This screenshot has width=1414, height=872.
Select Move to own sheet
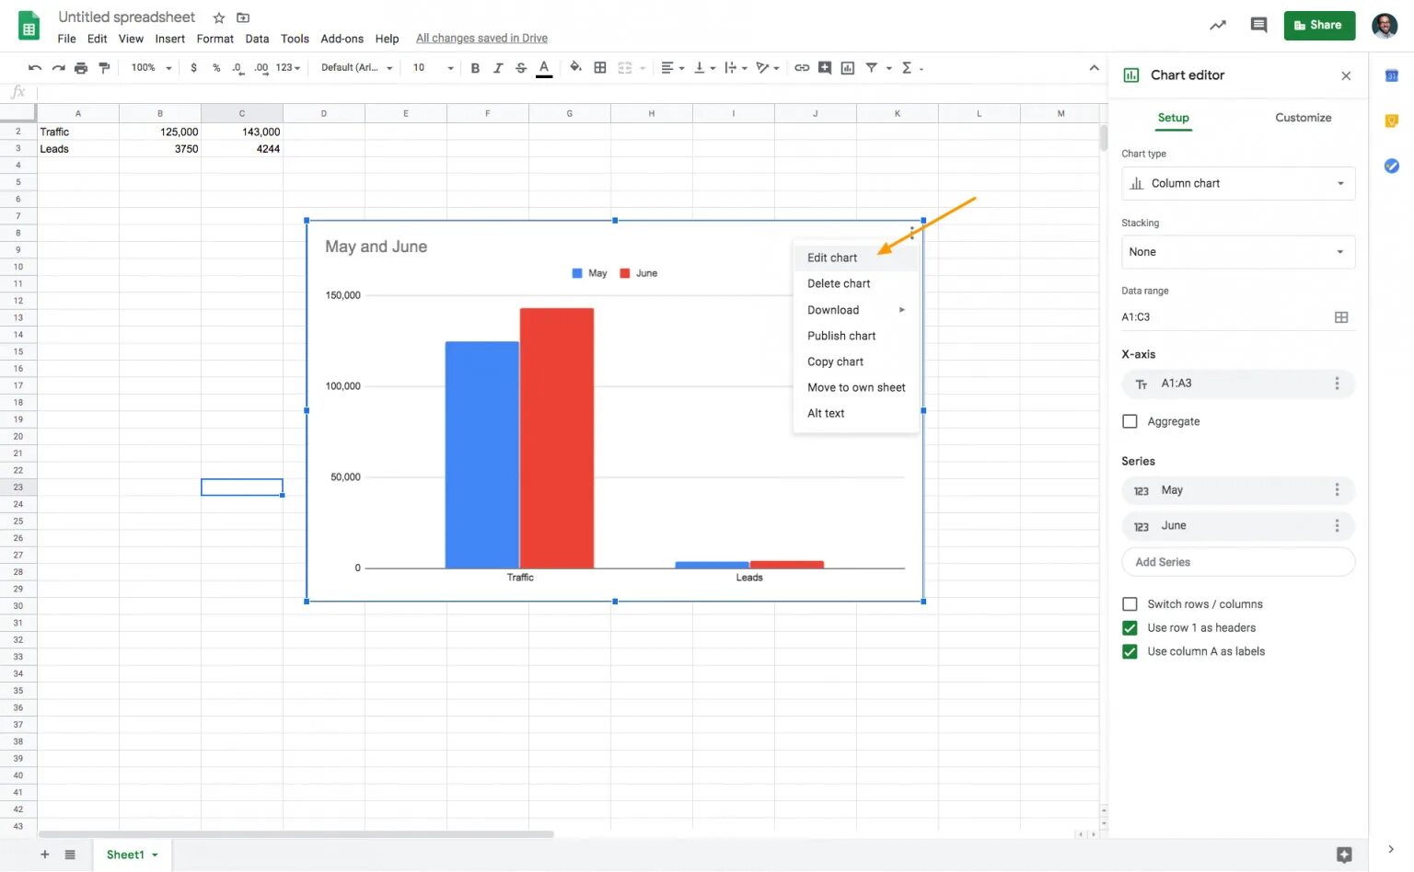click(x=856, y=387)
